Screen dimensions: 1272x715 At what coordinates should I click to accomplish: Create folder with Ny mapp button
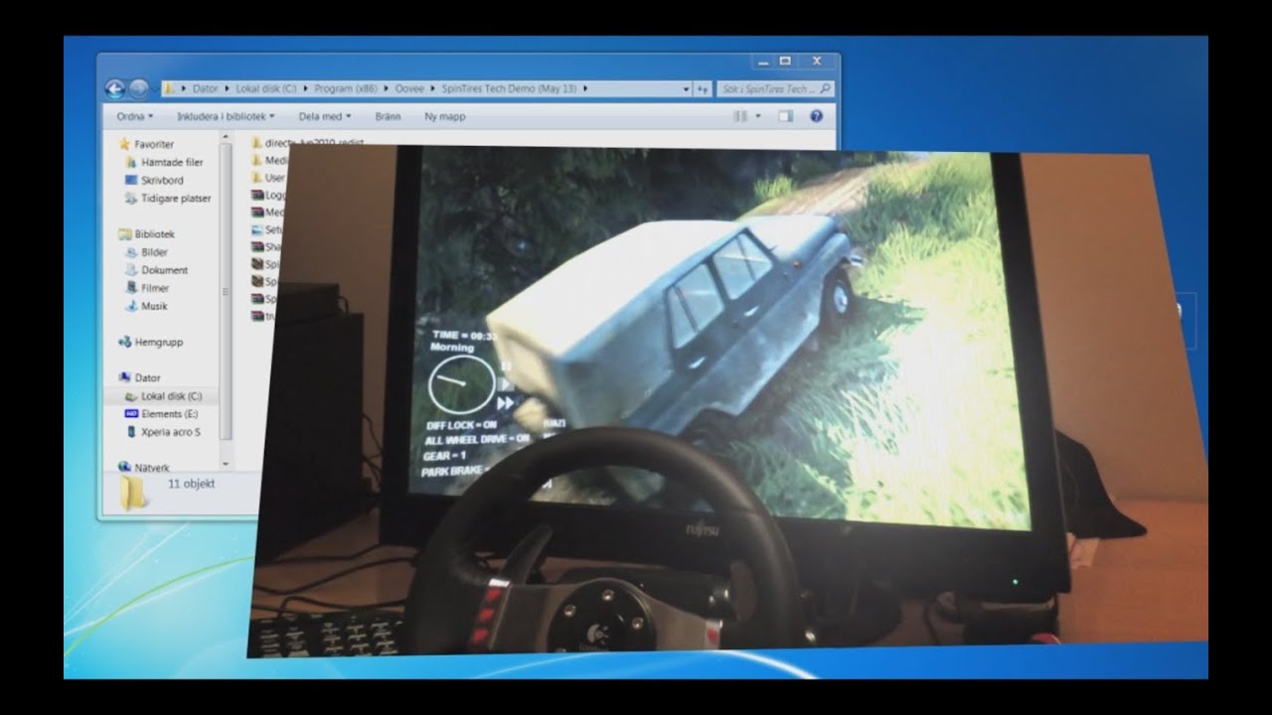click(x=444, y=116)
